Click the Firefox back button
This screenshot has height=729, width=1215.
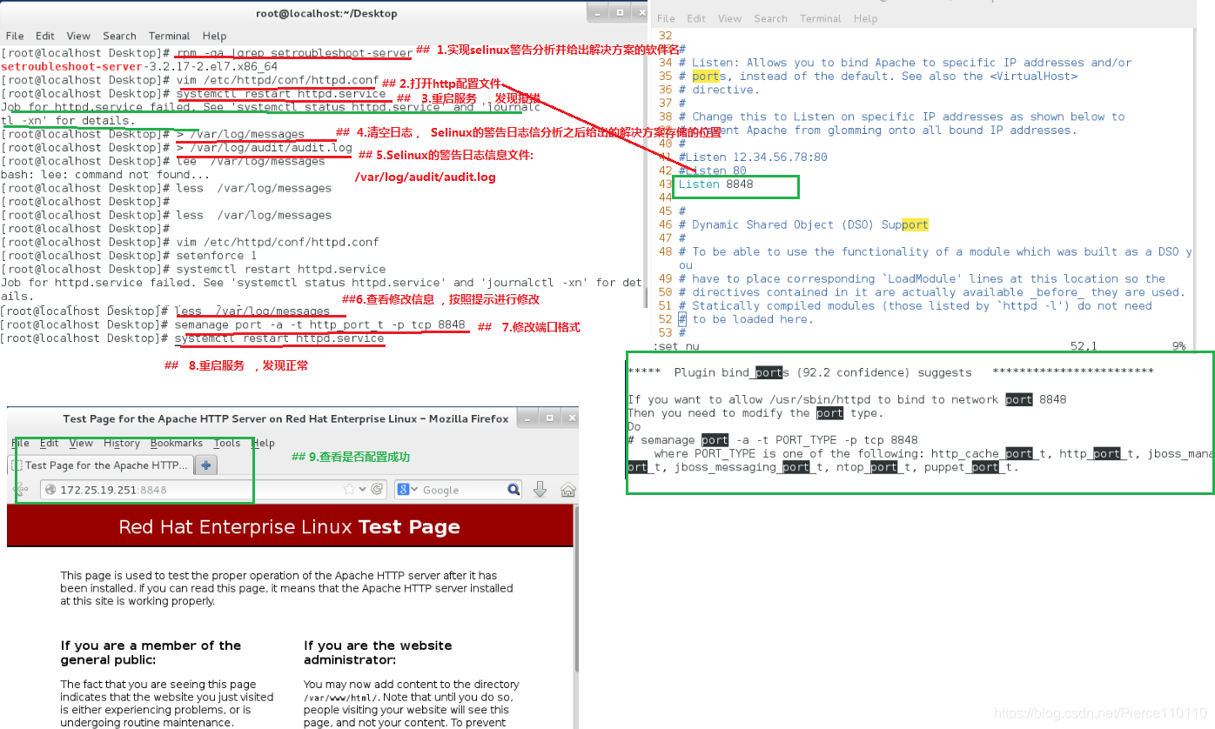point(22,490)
